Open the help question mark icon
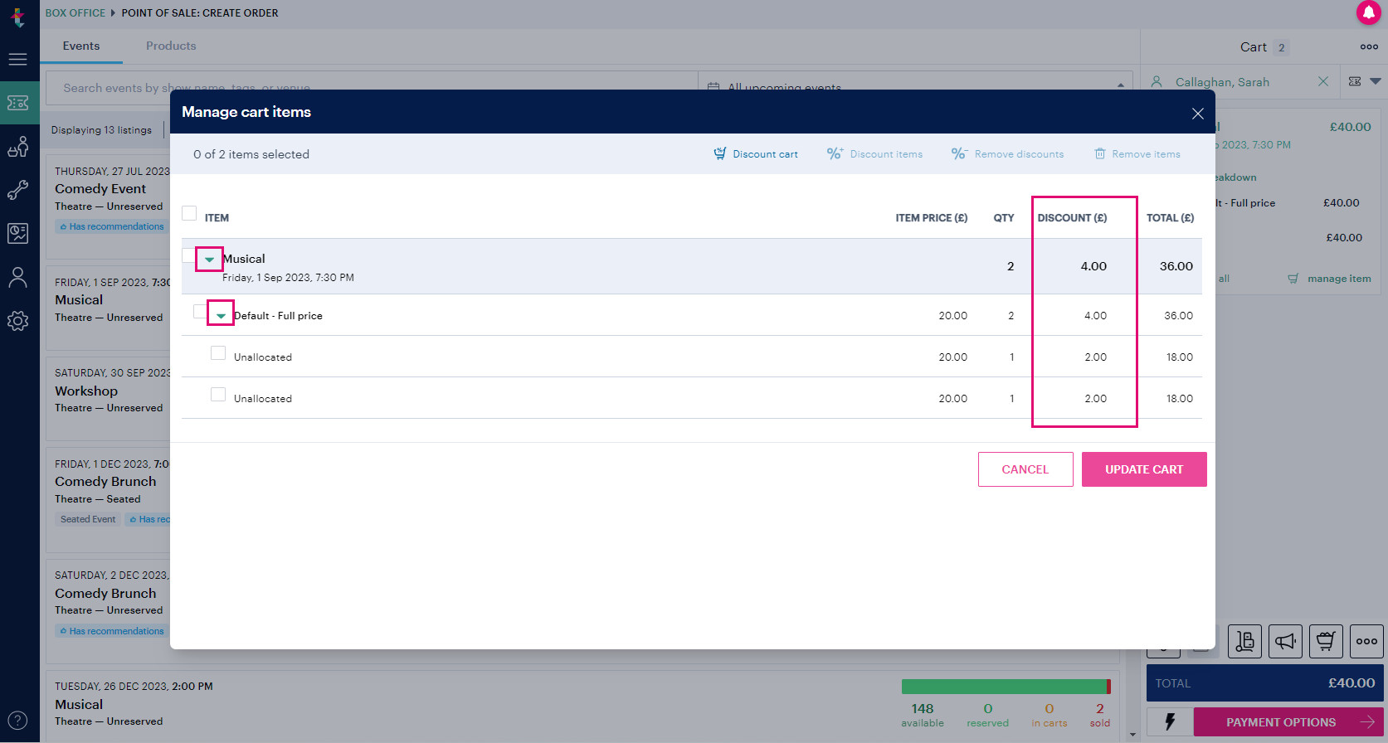Image resolution: width=1388 pixels, height=743 pixels. 18,721
